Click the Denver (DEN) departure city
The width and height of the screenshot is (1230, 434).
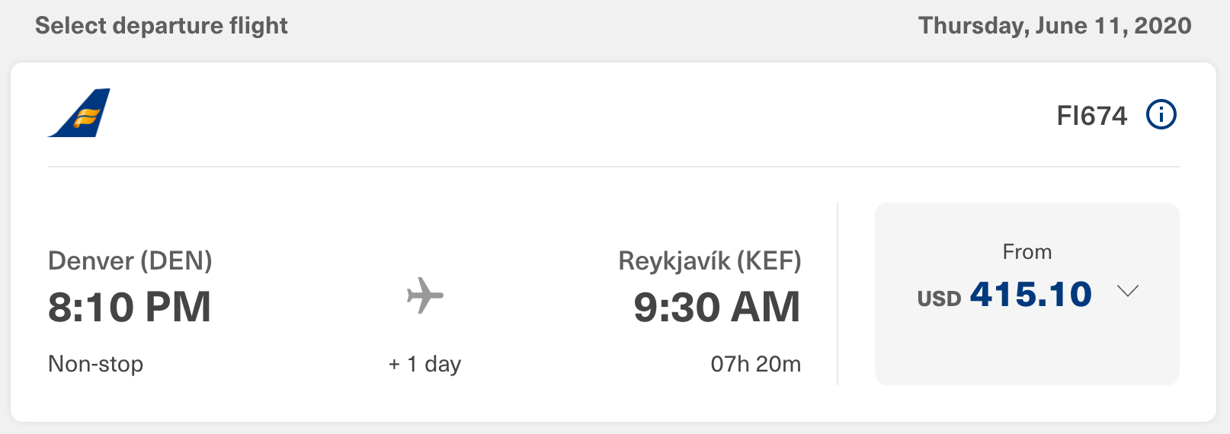coord(130,261)
